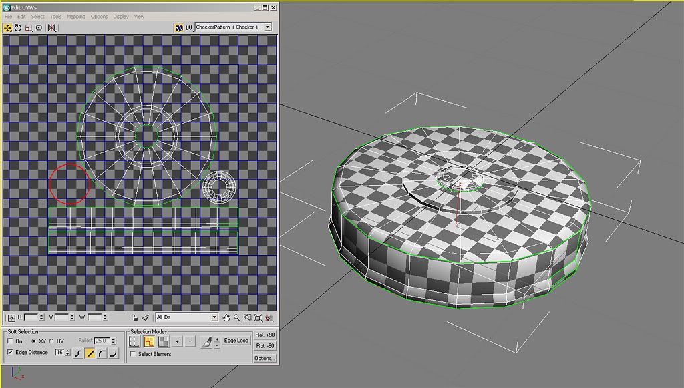The width and height of the screenshot is (684, 388).
Task: Activate the Mirror tool icon
Action: (51, 28)
